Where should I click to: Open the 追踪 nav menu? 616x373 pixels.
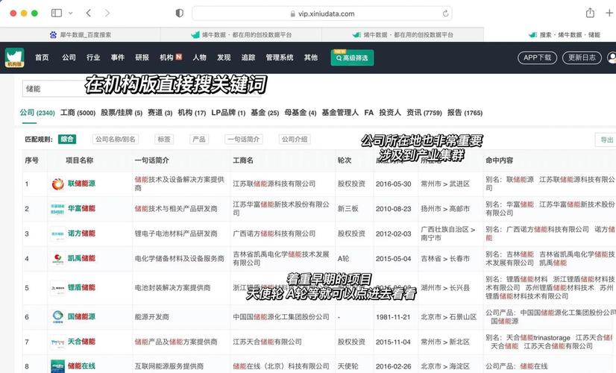tap(248, 57)
